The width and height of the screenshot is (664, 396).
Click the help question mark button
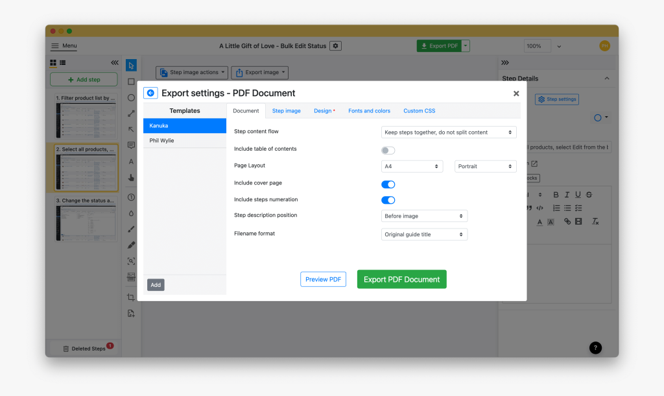tap(595, 348)
